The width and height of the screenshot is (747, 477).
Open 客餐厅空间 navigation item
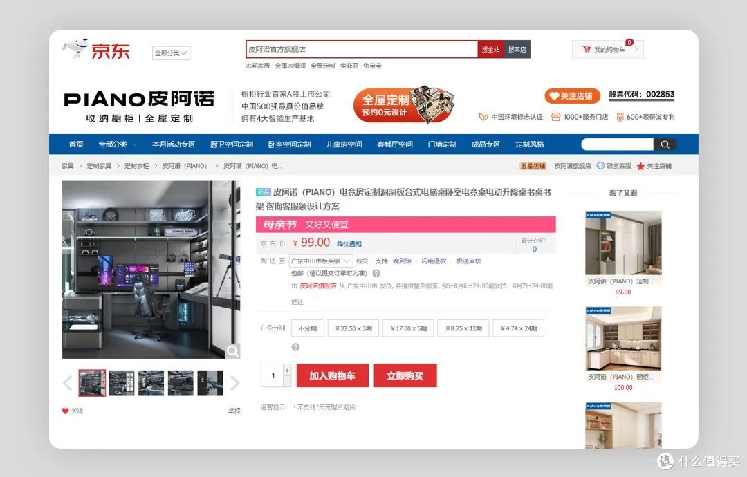[x=395, y=144]
